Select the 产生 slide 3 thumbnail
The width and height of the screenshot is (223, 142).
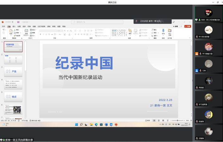click(x=13, y=71)
